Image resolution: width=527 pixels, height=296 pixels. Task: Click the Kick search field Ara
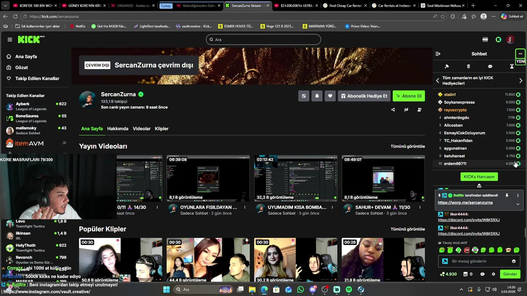click(263, 39)
